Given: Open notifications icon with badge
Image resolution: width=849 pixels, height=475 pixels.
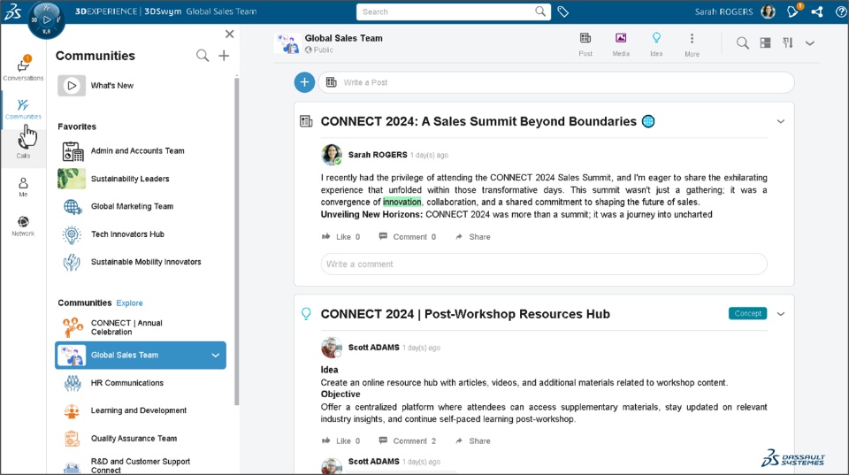Looking at the screenshot, I should (793, 11).
